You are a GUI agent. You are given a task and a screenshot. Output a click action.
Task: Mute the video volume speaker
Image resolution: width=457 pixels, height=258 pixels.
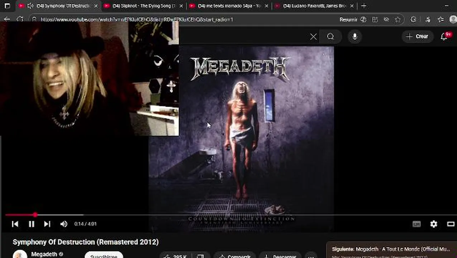[x=64, y=224]
